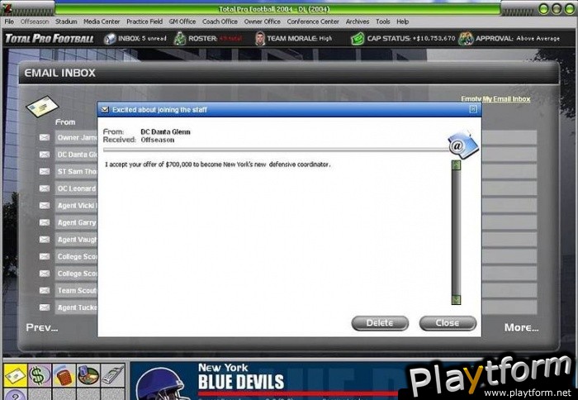578x400 pixels.
Task: Open the Archives menu
Action: pyautogui.click(x=358, y=21)
